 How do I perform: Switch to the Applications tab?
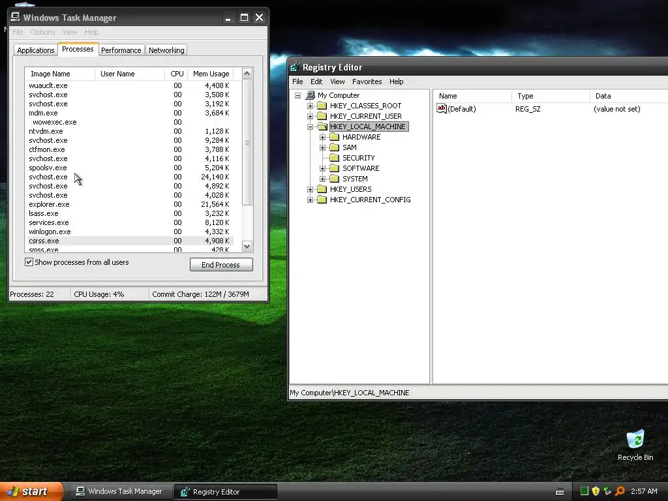pyautogui.click(x=36, y=50)
